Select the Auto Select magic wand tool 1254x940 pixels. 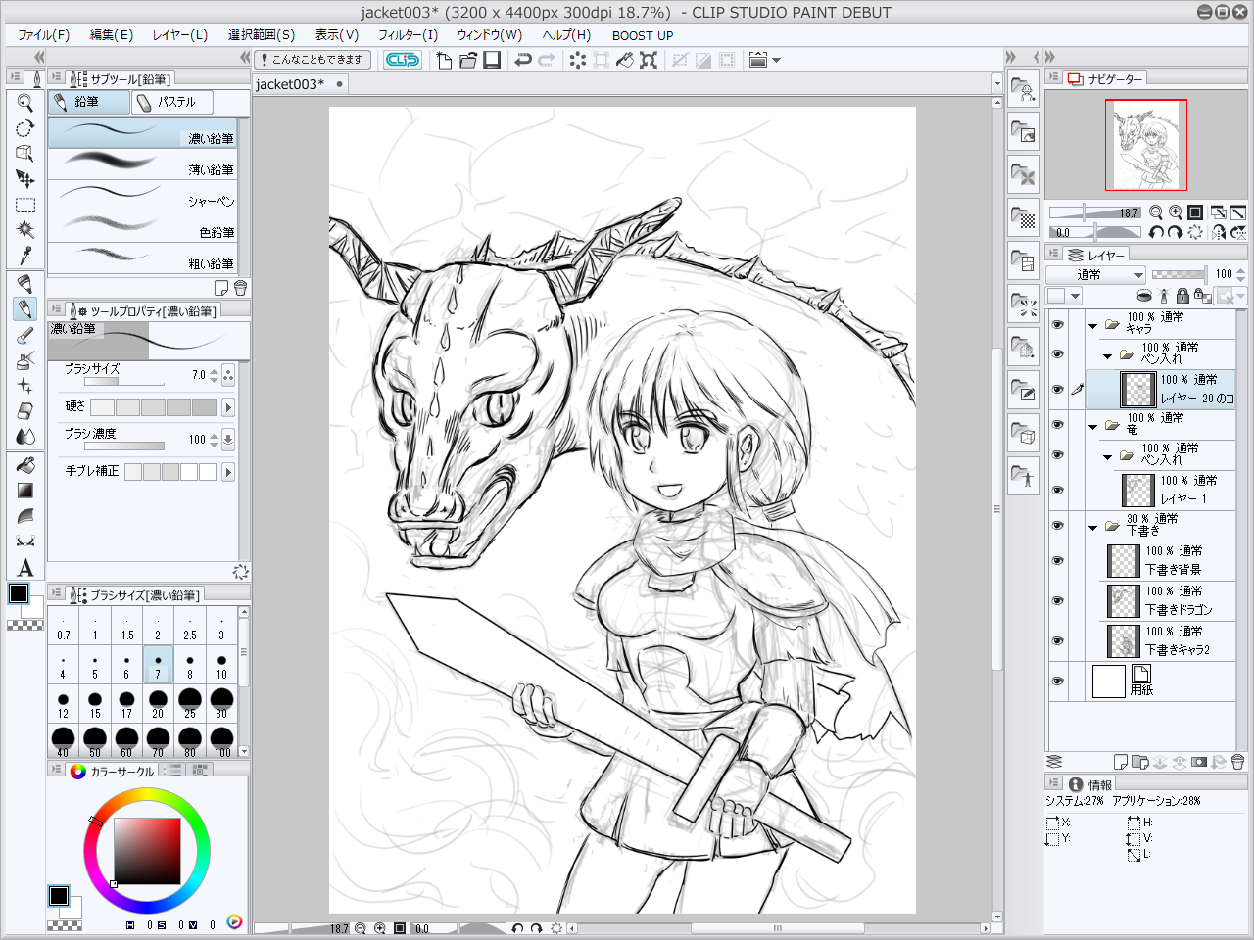click(25, 230)
